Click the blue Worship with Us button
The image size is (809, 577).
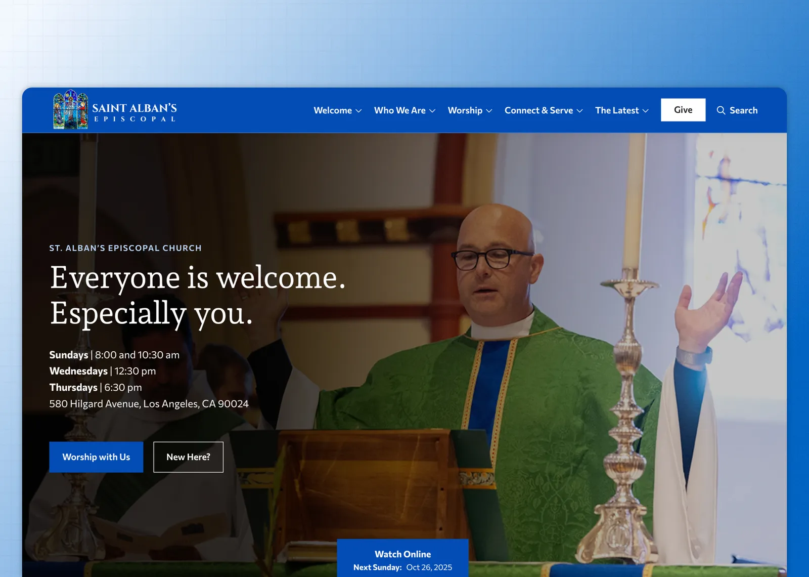pyautogui.click(x=96, y=457)
